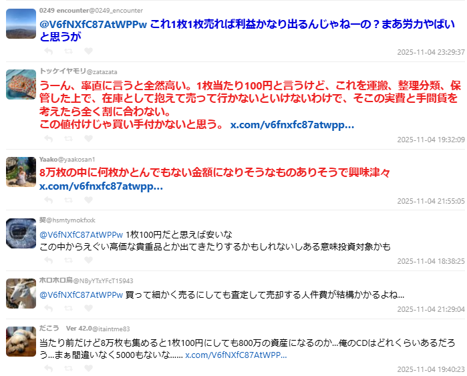Like ホロホロ鳥's tweet about 人件費

[88, 309]
